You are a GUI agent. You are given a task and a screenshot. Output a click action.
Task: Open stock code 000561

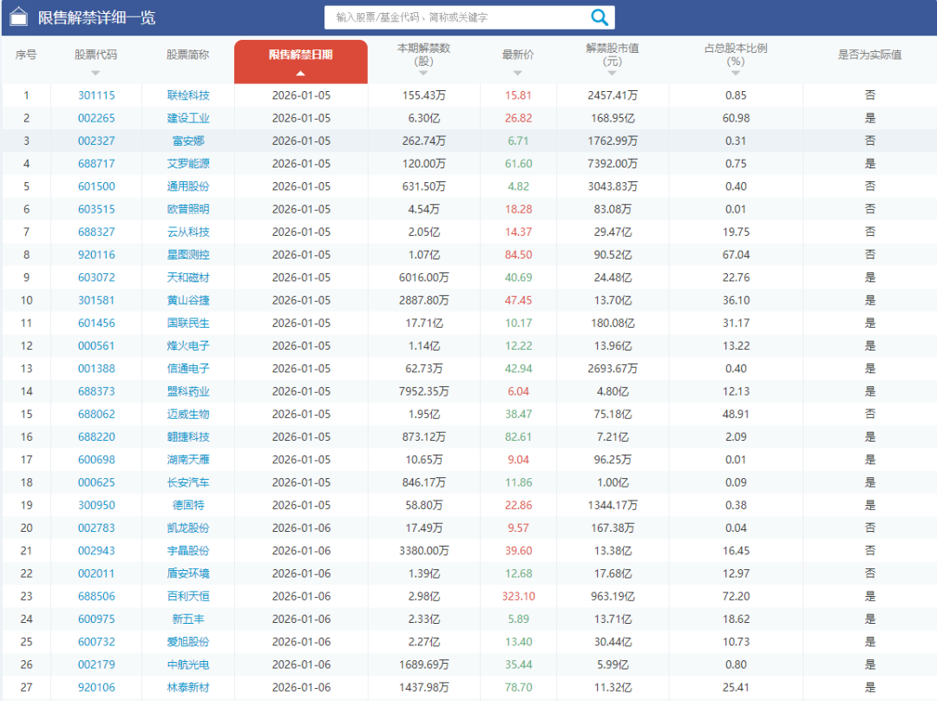tap(96, 345)
